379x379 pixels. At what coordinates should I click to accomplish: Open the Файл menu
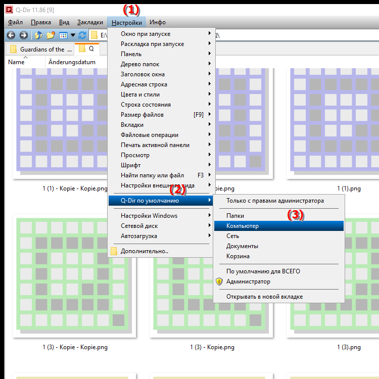(15, 22)
